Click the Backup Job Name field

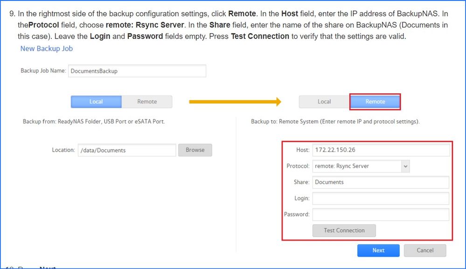coord(137,71)
